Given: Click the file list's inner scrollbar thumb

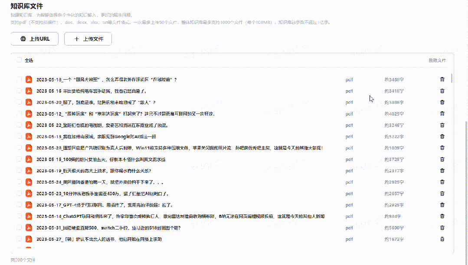Looking at the screenshot, I should point(452,78).
